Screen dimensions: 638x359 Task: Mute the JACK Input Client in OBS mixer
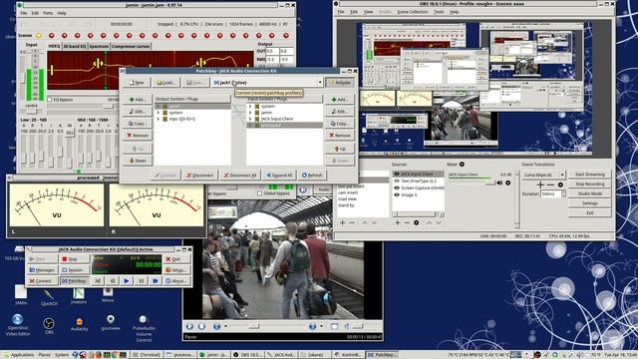coord(500,183)
